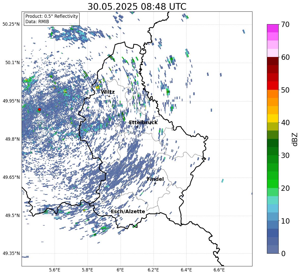The image size is (301, 275).
Task: Click the 0 colorbar tick label
Action: [283, 253]
